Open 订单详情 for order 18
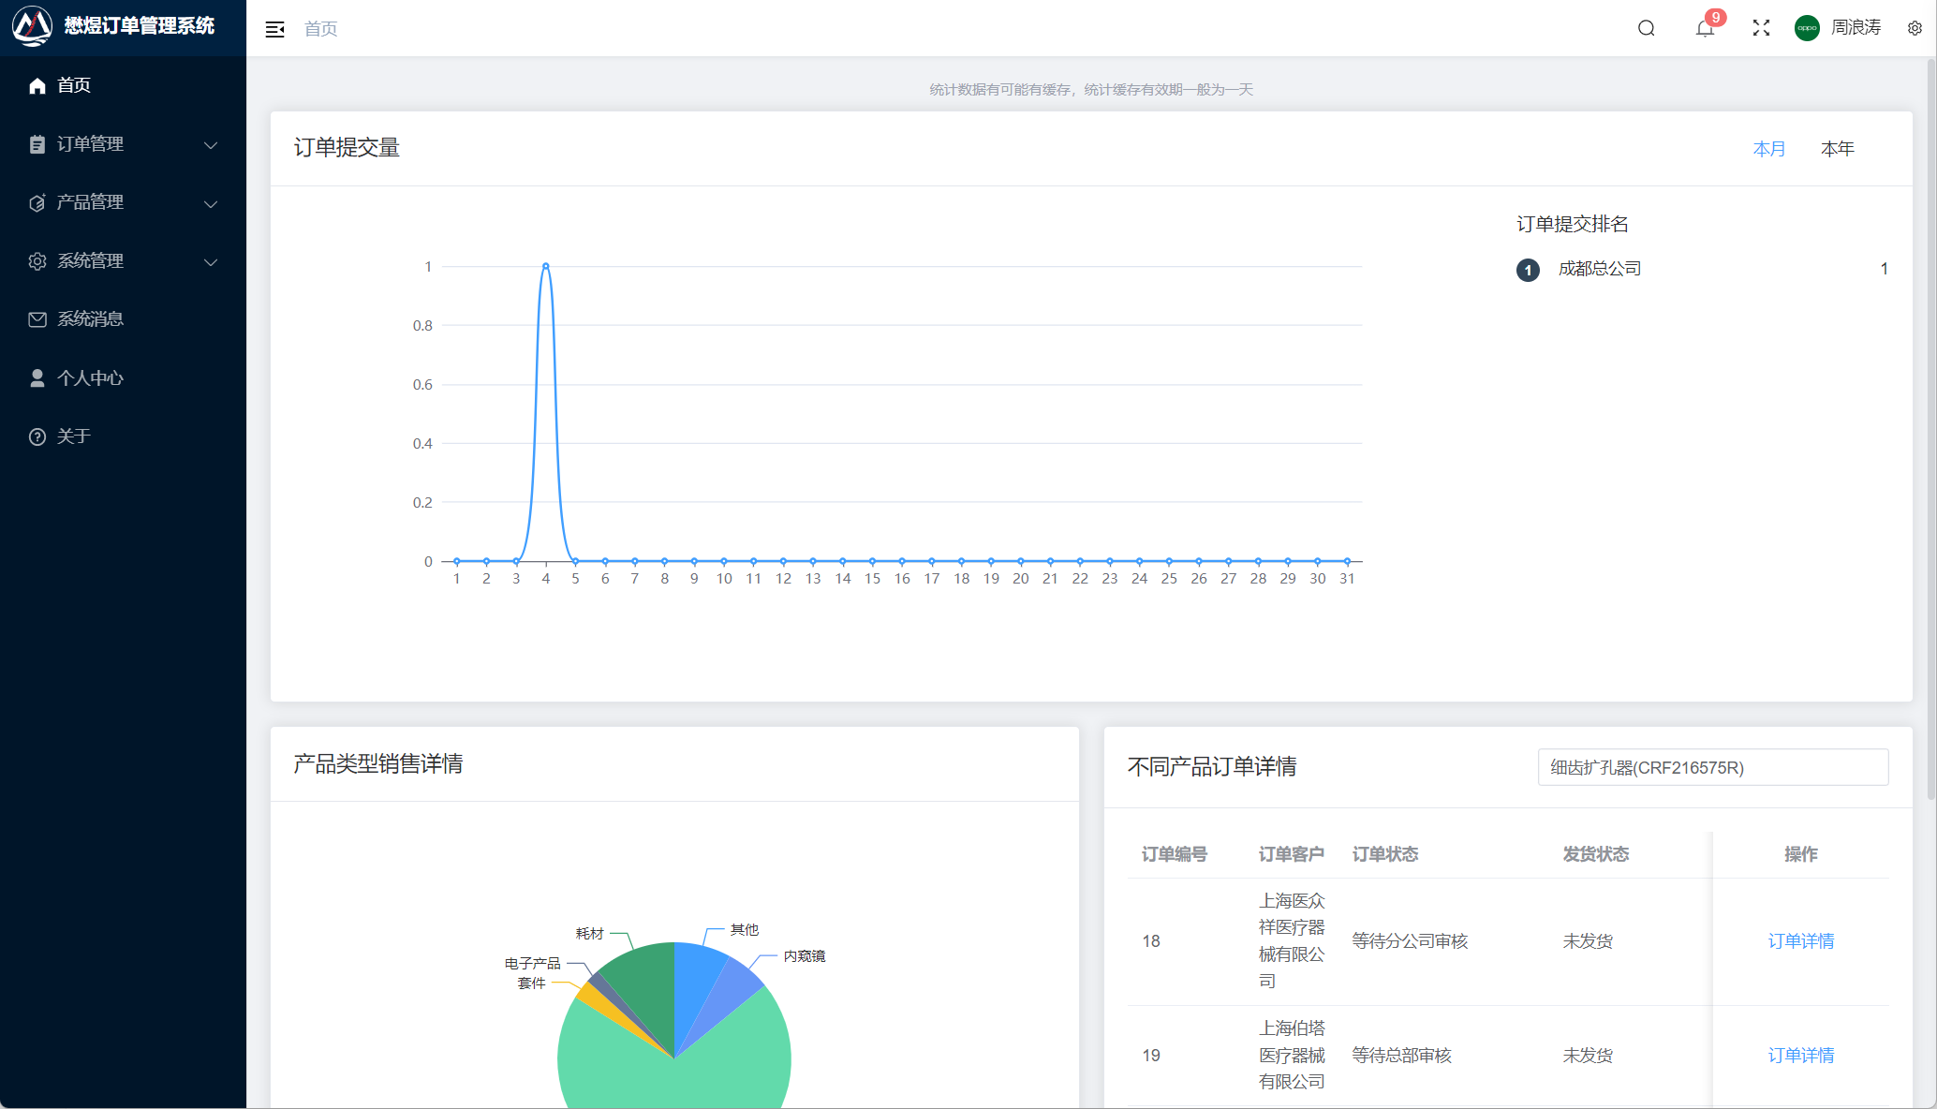Image resolution: width=1937 pixels, height=1109 pixels. point(1800,941)
